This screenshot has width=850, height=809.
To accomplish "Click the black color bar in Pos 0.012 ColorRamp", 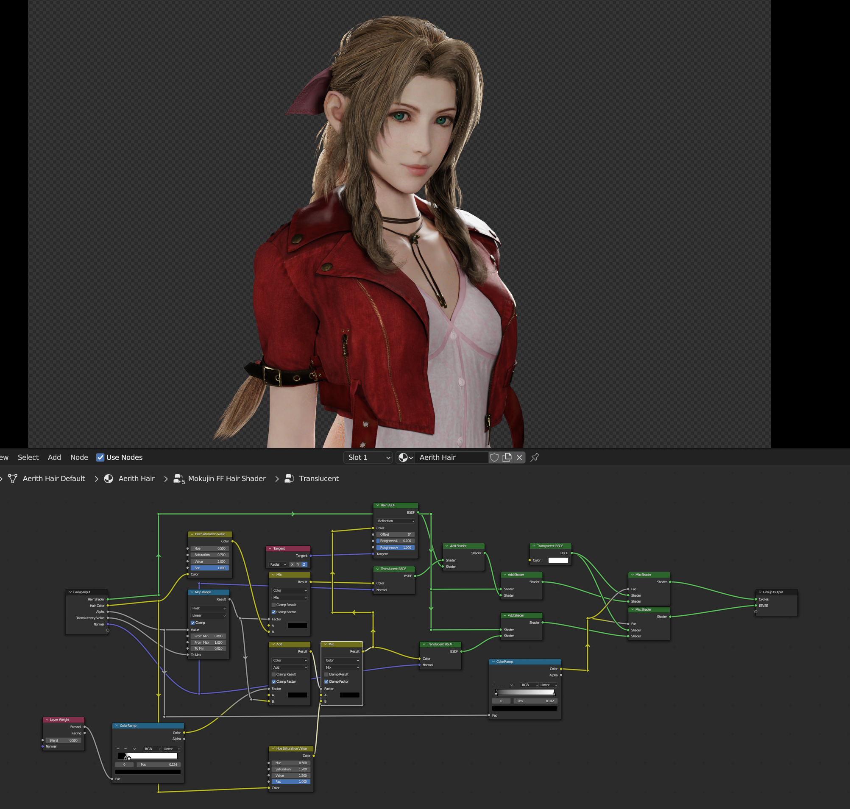I will coord(525,708).
